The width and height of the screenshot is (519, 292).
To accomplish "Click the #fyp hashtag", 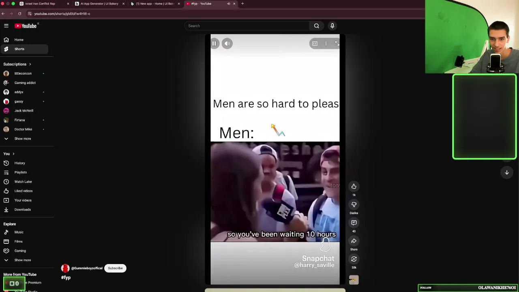I will 66,277.
